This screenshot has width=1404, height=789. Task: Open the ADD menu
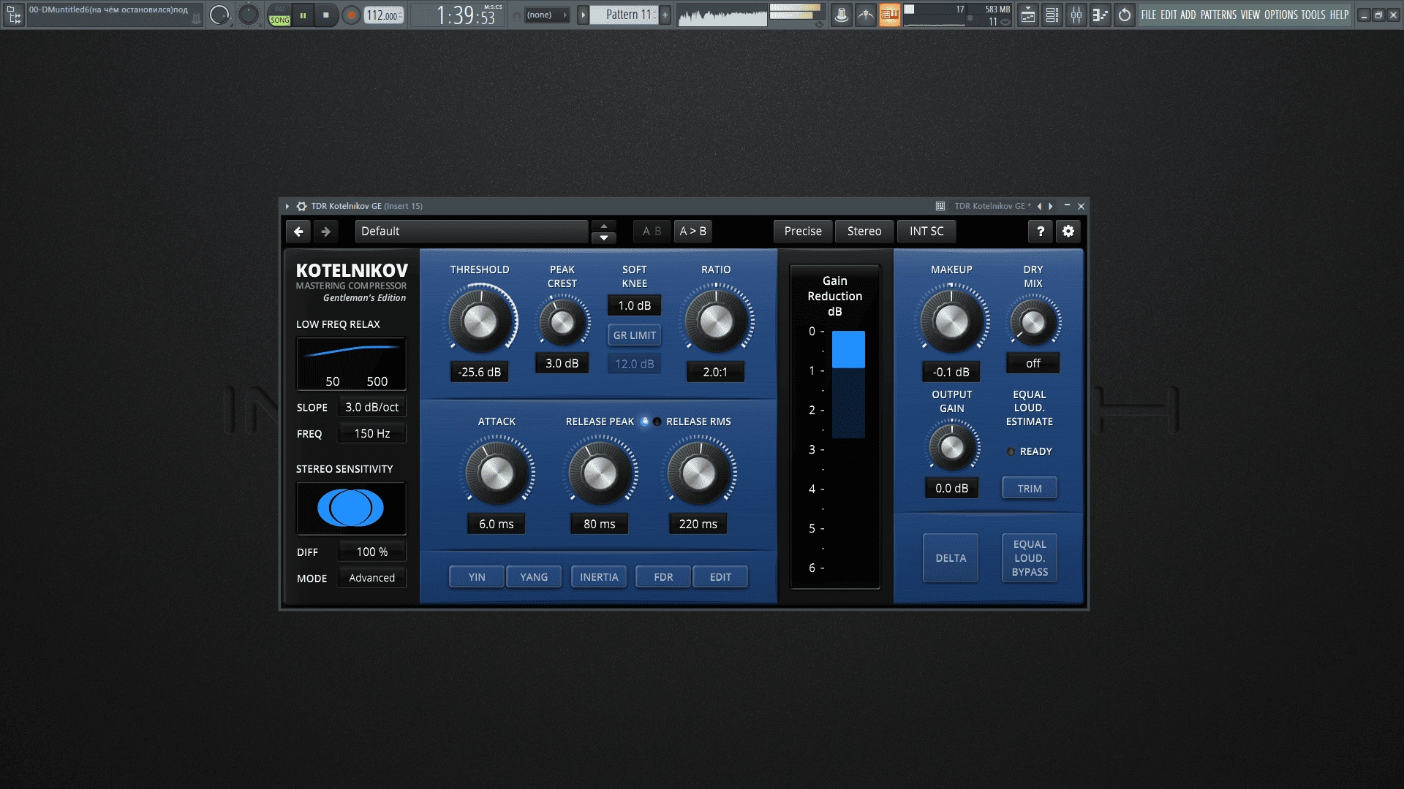point(1188,15)
